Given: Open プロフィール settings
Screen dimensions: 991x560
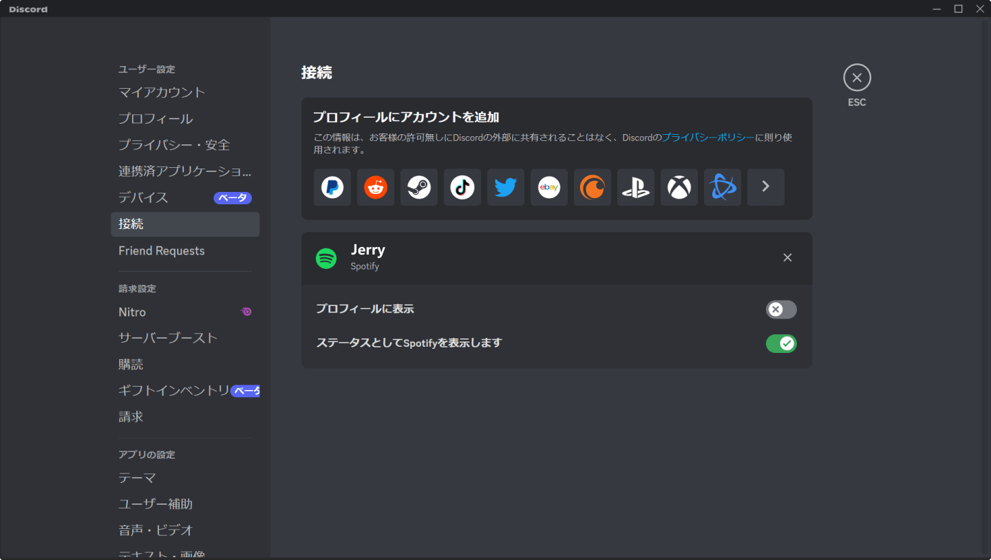Looking at the screenshot, I should (x=185, y=118).
